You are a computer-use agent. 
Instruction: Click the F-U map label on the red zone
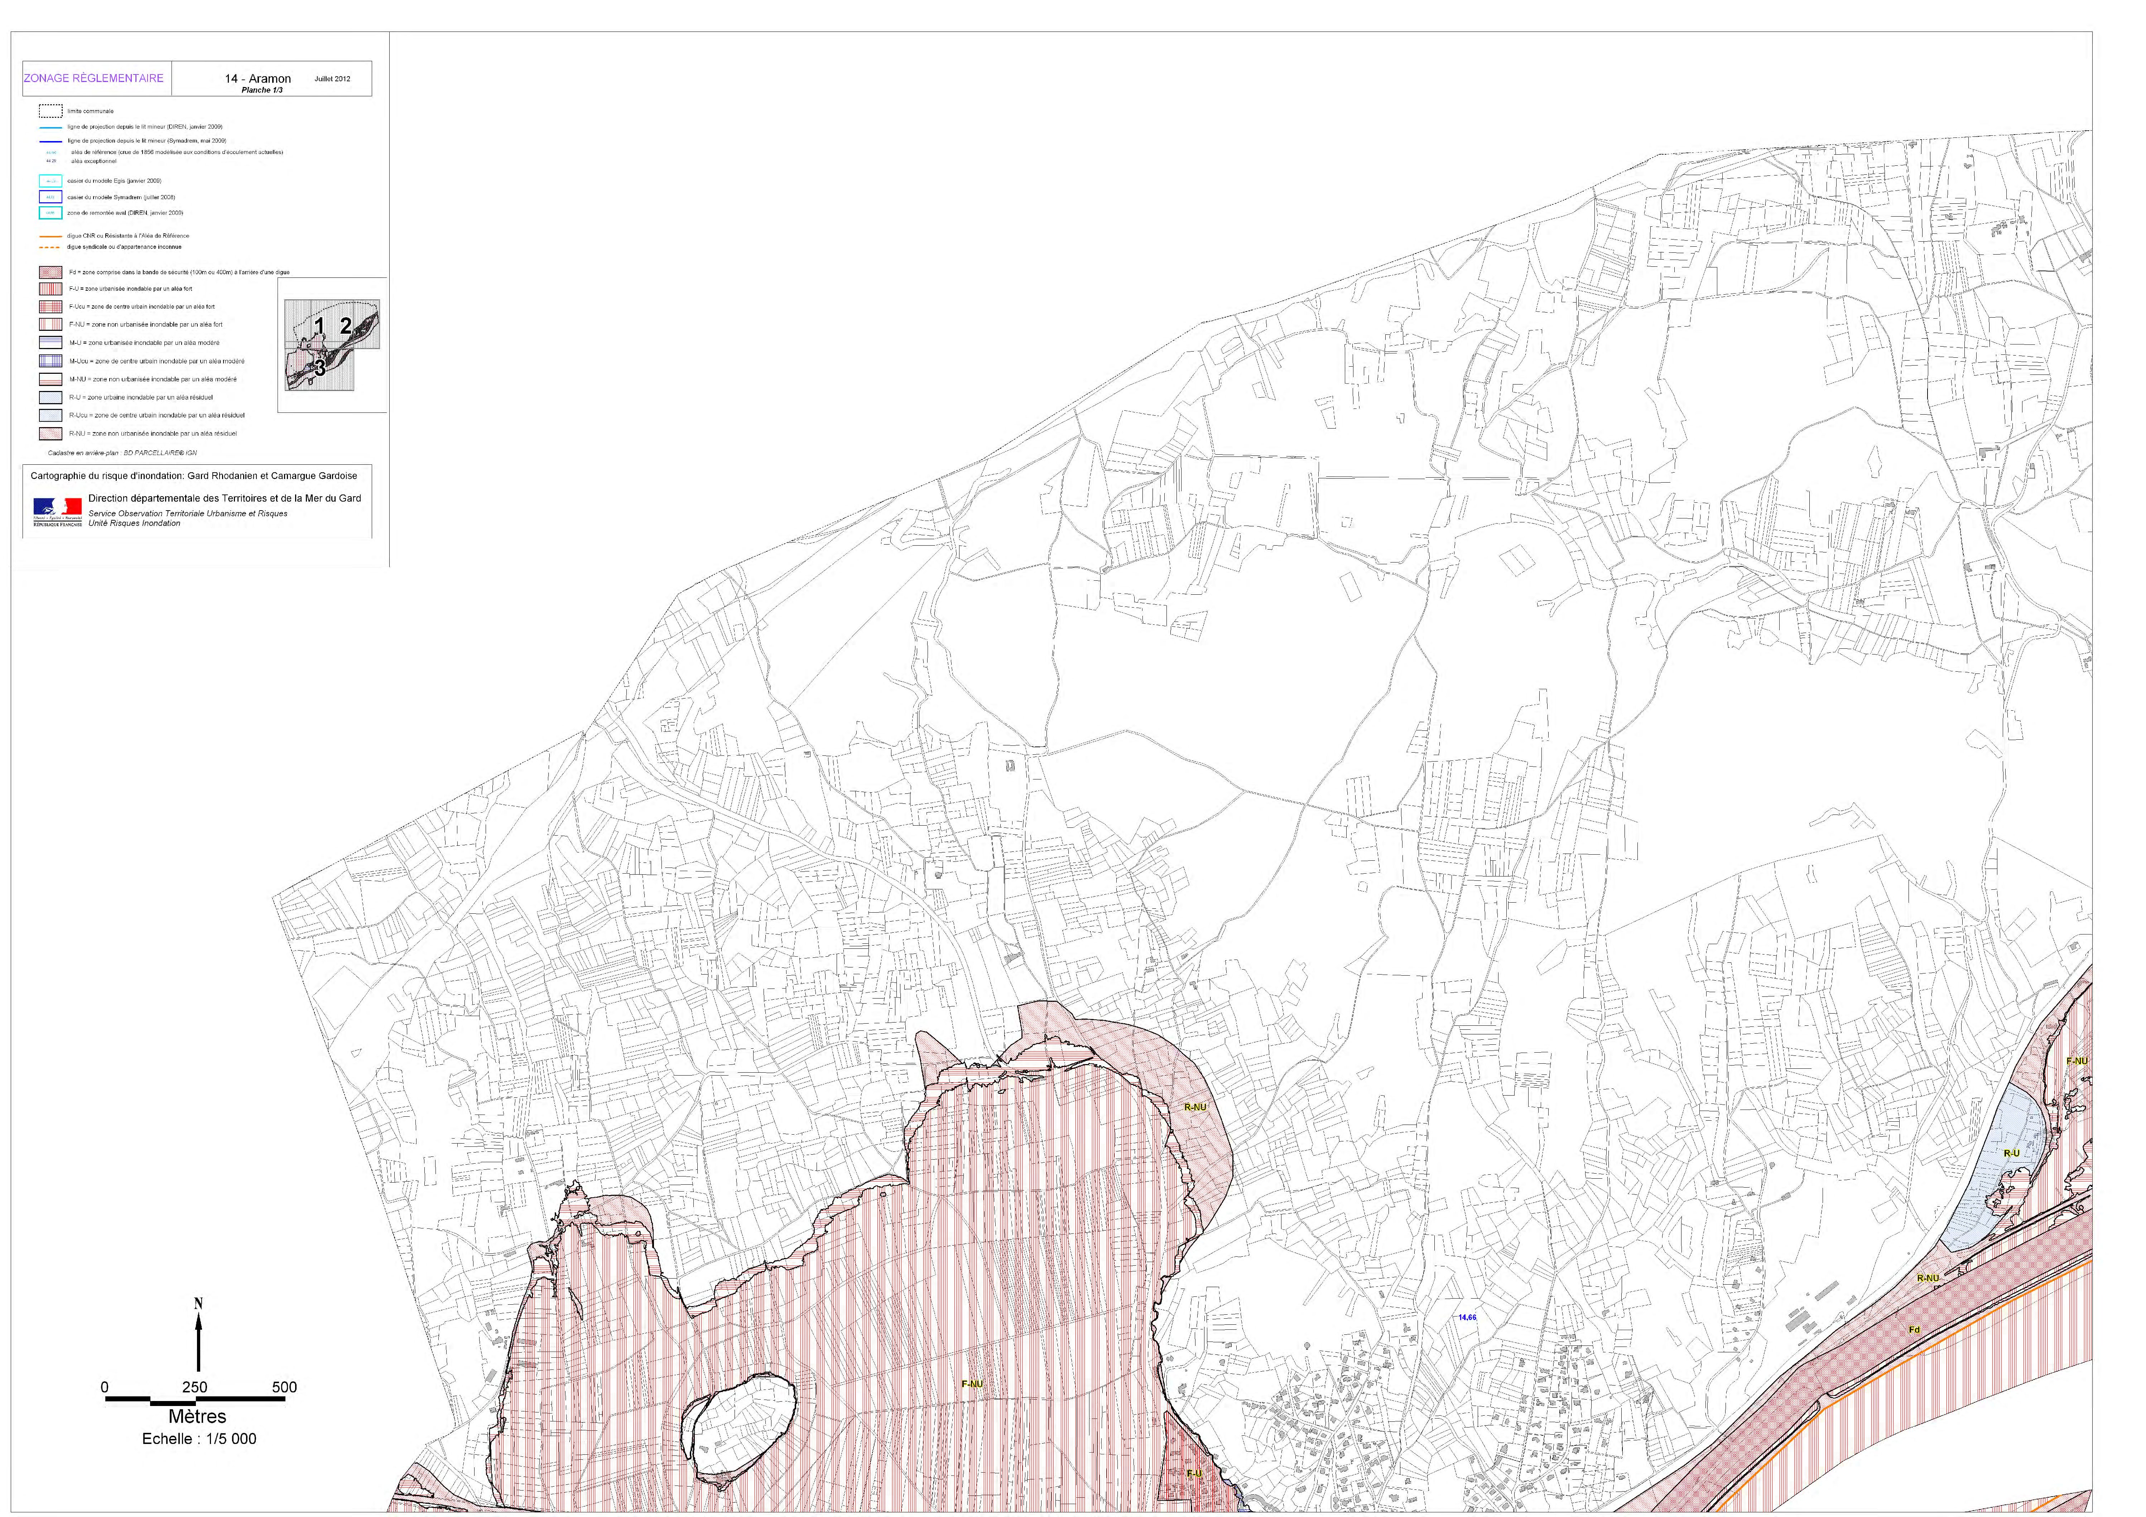1194,1474
